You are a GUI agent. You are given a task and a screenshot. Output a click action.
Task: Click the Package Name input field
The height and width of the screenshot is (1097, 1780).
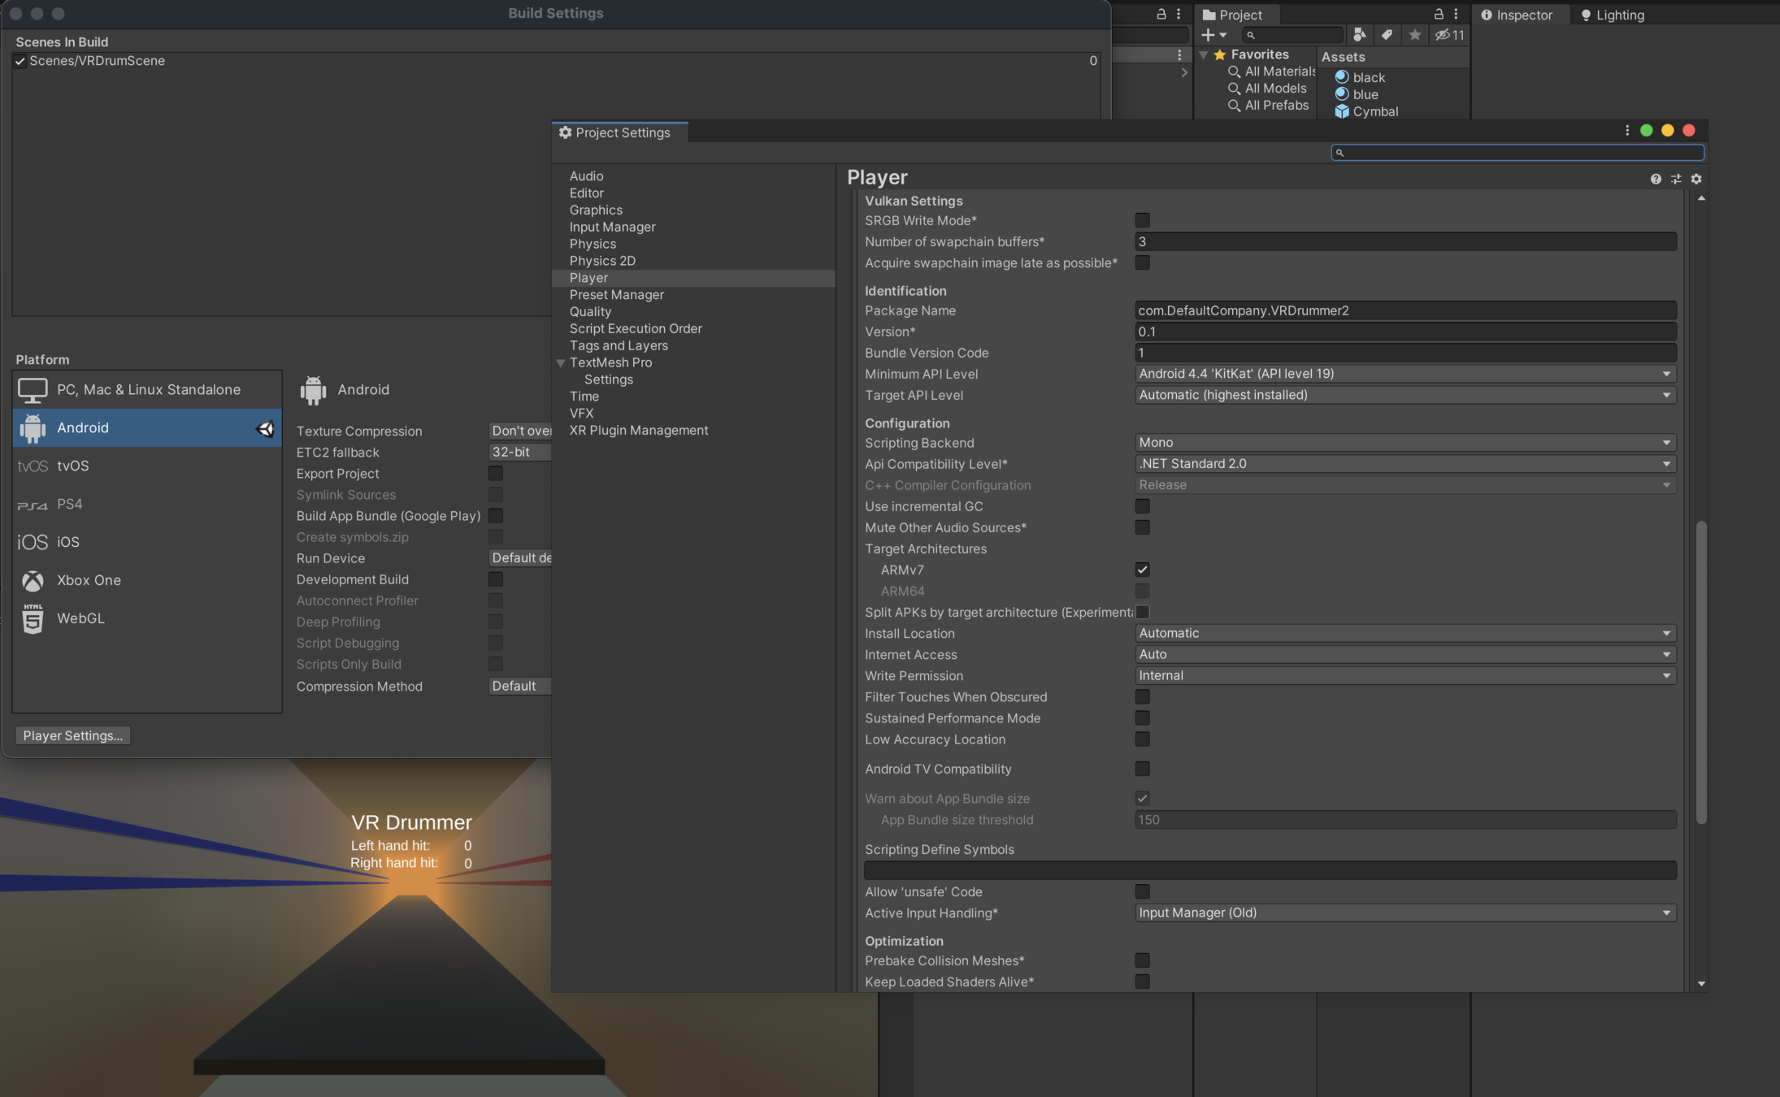pos(1404,310)
